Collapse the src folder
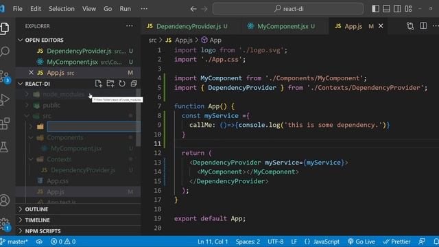 (x=47, y=116)
